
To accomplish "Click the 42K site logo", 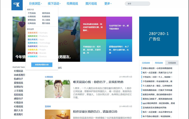I will [x=17, y=5].
